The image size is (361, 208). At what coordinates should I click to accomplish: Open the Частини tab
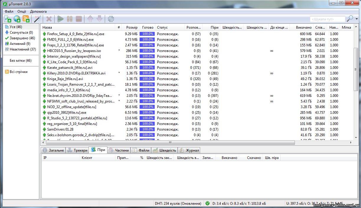point(119,150)
